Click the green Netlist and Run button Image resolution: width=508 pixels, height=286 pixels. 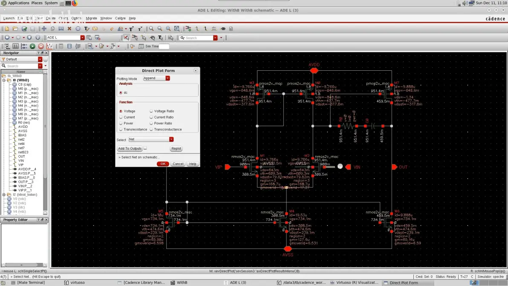(x=32, y=46)
